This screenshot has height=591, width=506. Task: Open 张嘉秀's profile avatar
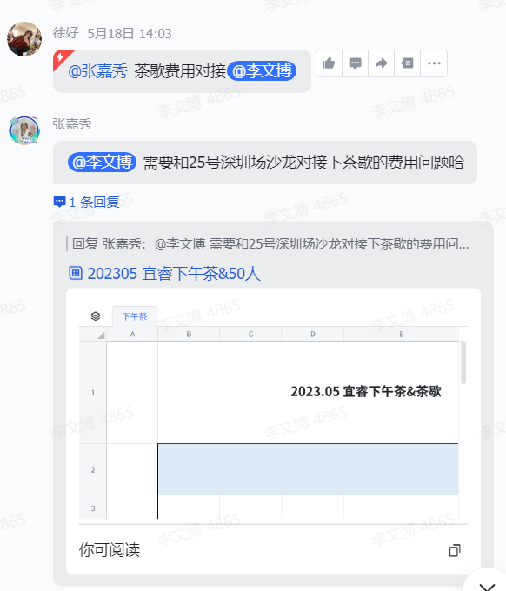24,130
